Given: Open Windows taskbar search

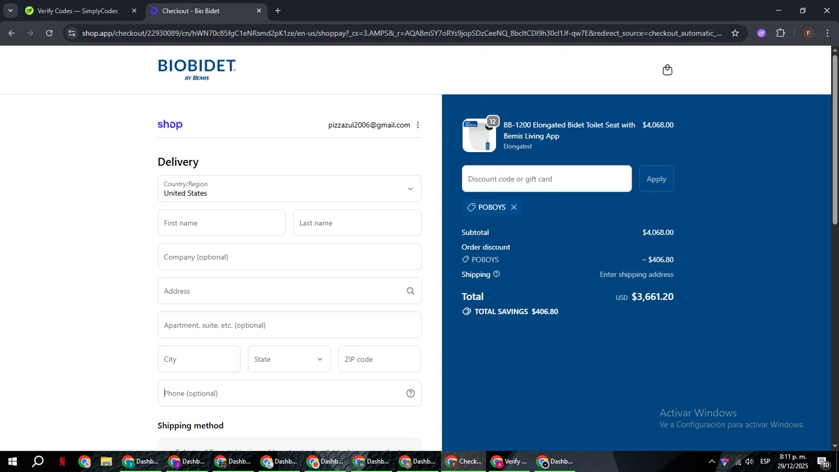Looking at the screenshot, I should point(37,461).
